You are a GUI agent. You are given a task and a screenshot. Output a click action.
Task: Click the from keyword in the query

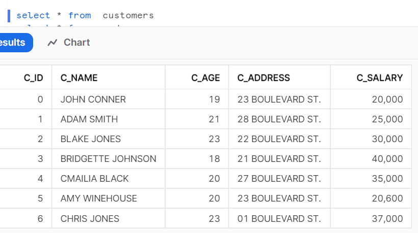click(x=80, y=15)
